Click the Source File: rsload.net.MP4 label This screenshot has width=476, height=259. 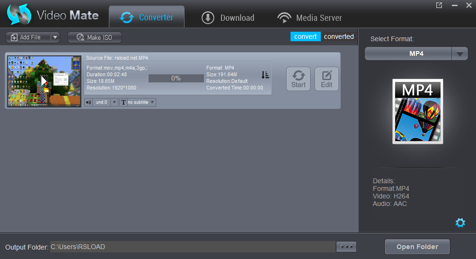coord(117,58)
